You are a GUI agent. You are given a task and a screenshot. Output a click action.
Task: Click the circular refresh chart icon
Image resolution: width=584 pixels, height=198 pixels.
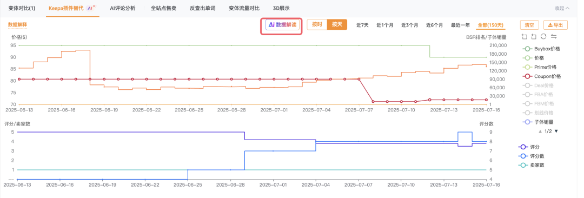543,37
